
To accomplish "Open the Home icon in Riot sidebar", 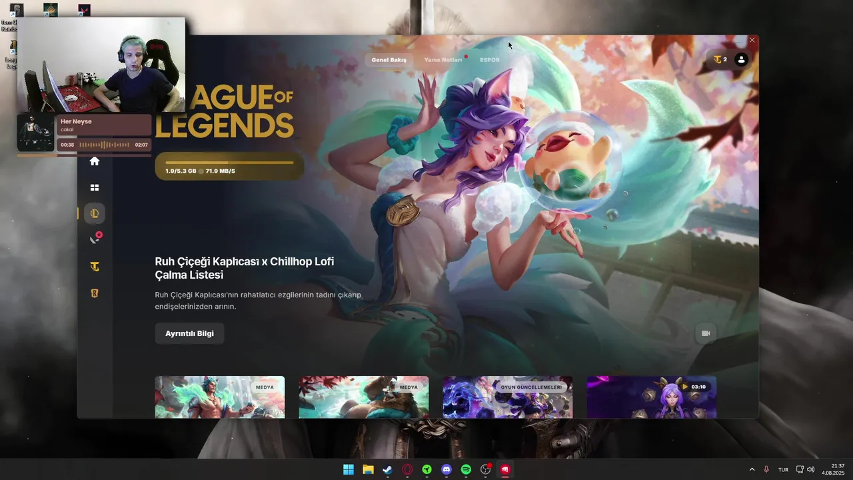I will 95,161.
